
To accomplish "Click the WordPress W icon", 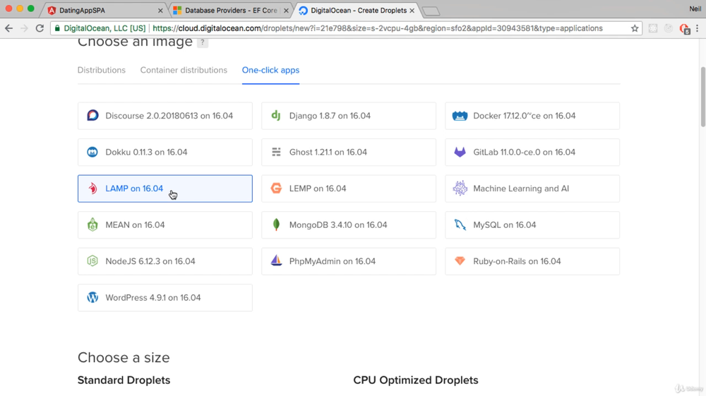I will tap(92, 297).
